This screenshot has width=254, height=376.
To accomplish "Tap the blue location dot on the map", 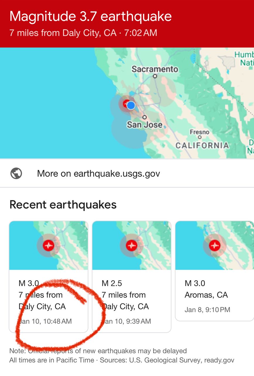I will click(x=131, y=105).
